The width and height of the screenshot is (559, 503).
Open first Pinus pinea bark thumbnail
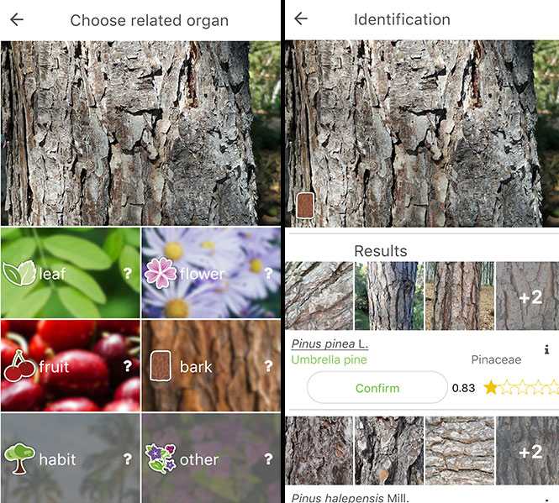pyautogui.click(x=319, y=296)
